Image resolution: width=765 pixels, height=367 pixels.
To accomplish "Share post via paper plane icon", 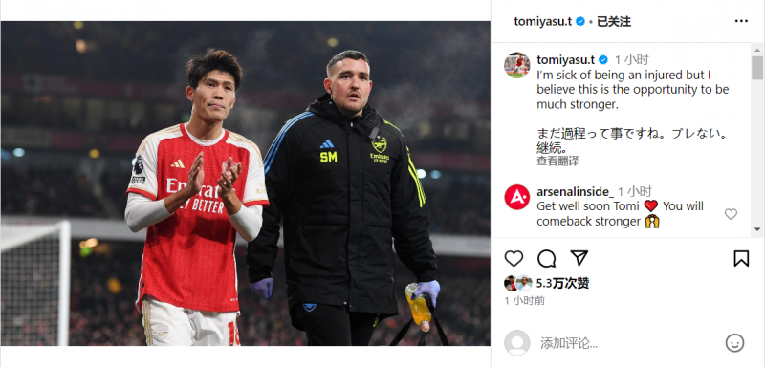I will pos(579,258).
